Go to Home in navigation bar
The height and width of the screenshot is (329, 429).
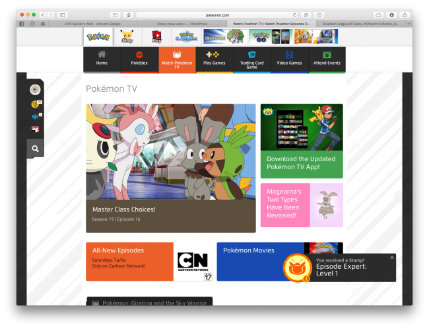click(x=102, y=59)
